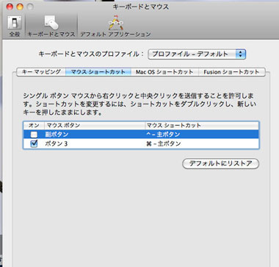Switch to the キー マッピング tab
279x267 pixels.
[41, 72]
